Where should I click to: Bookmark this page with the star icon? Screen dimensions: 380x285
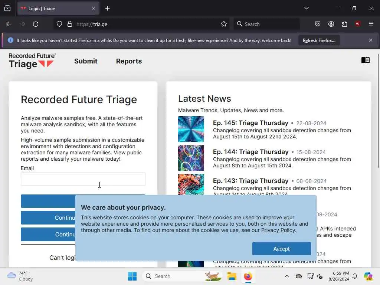[224, 24]
